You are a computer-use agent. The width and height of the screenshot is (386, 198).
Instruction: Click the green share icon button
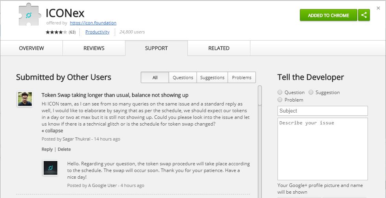[x=364, y=15]
